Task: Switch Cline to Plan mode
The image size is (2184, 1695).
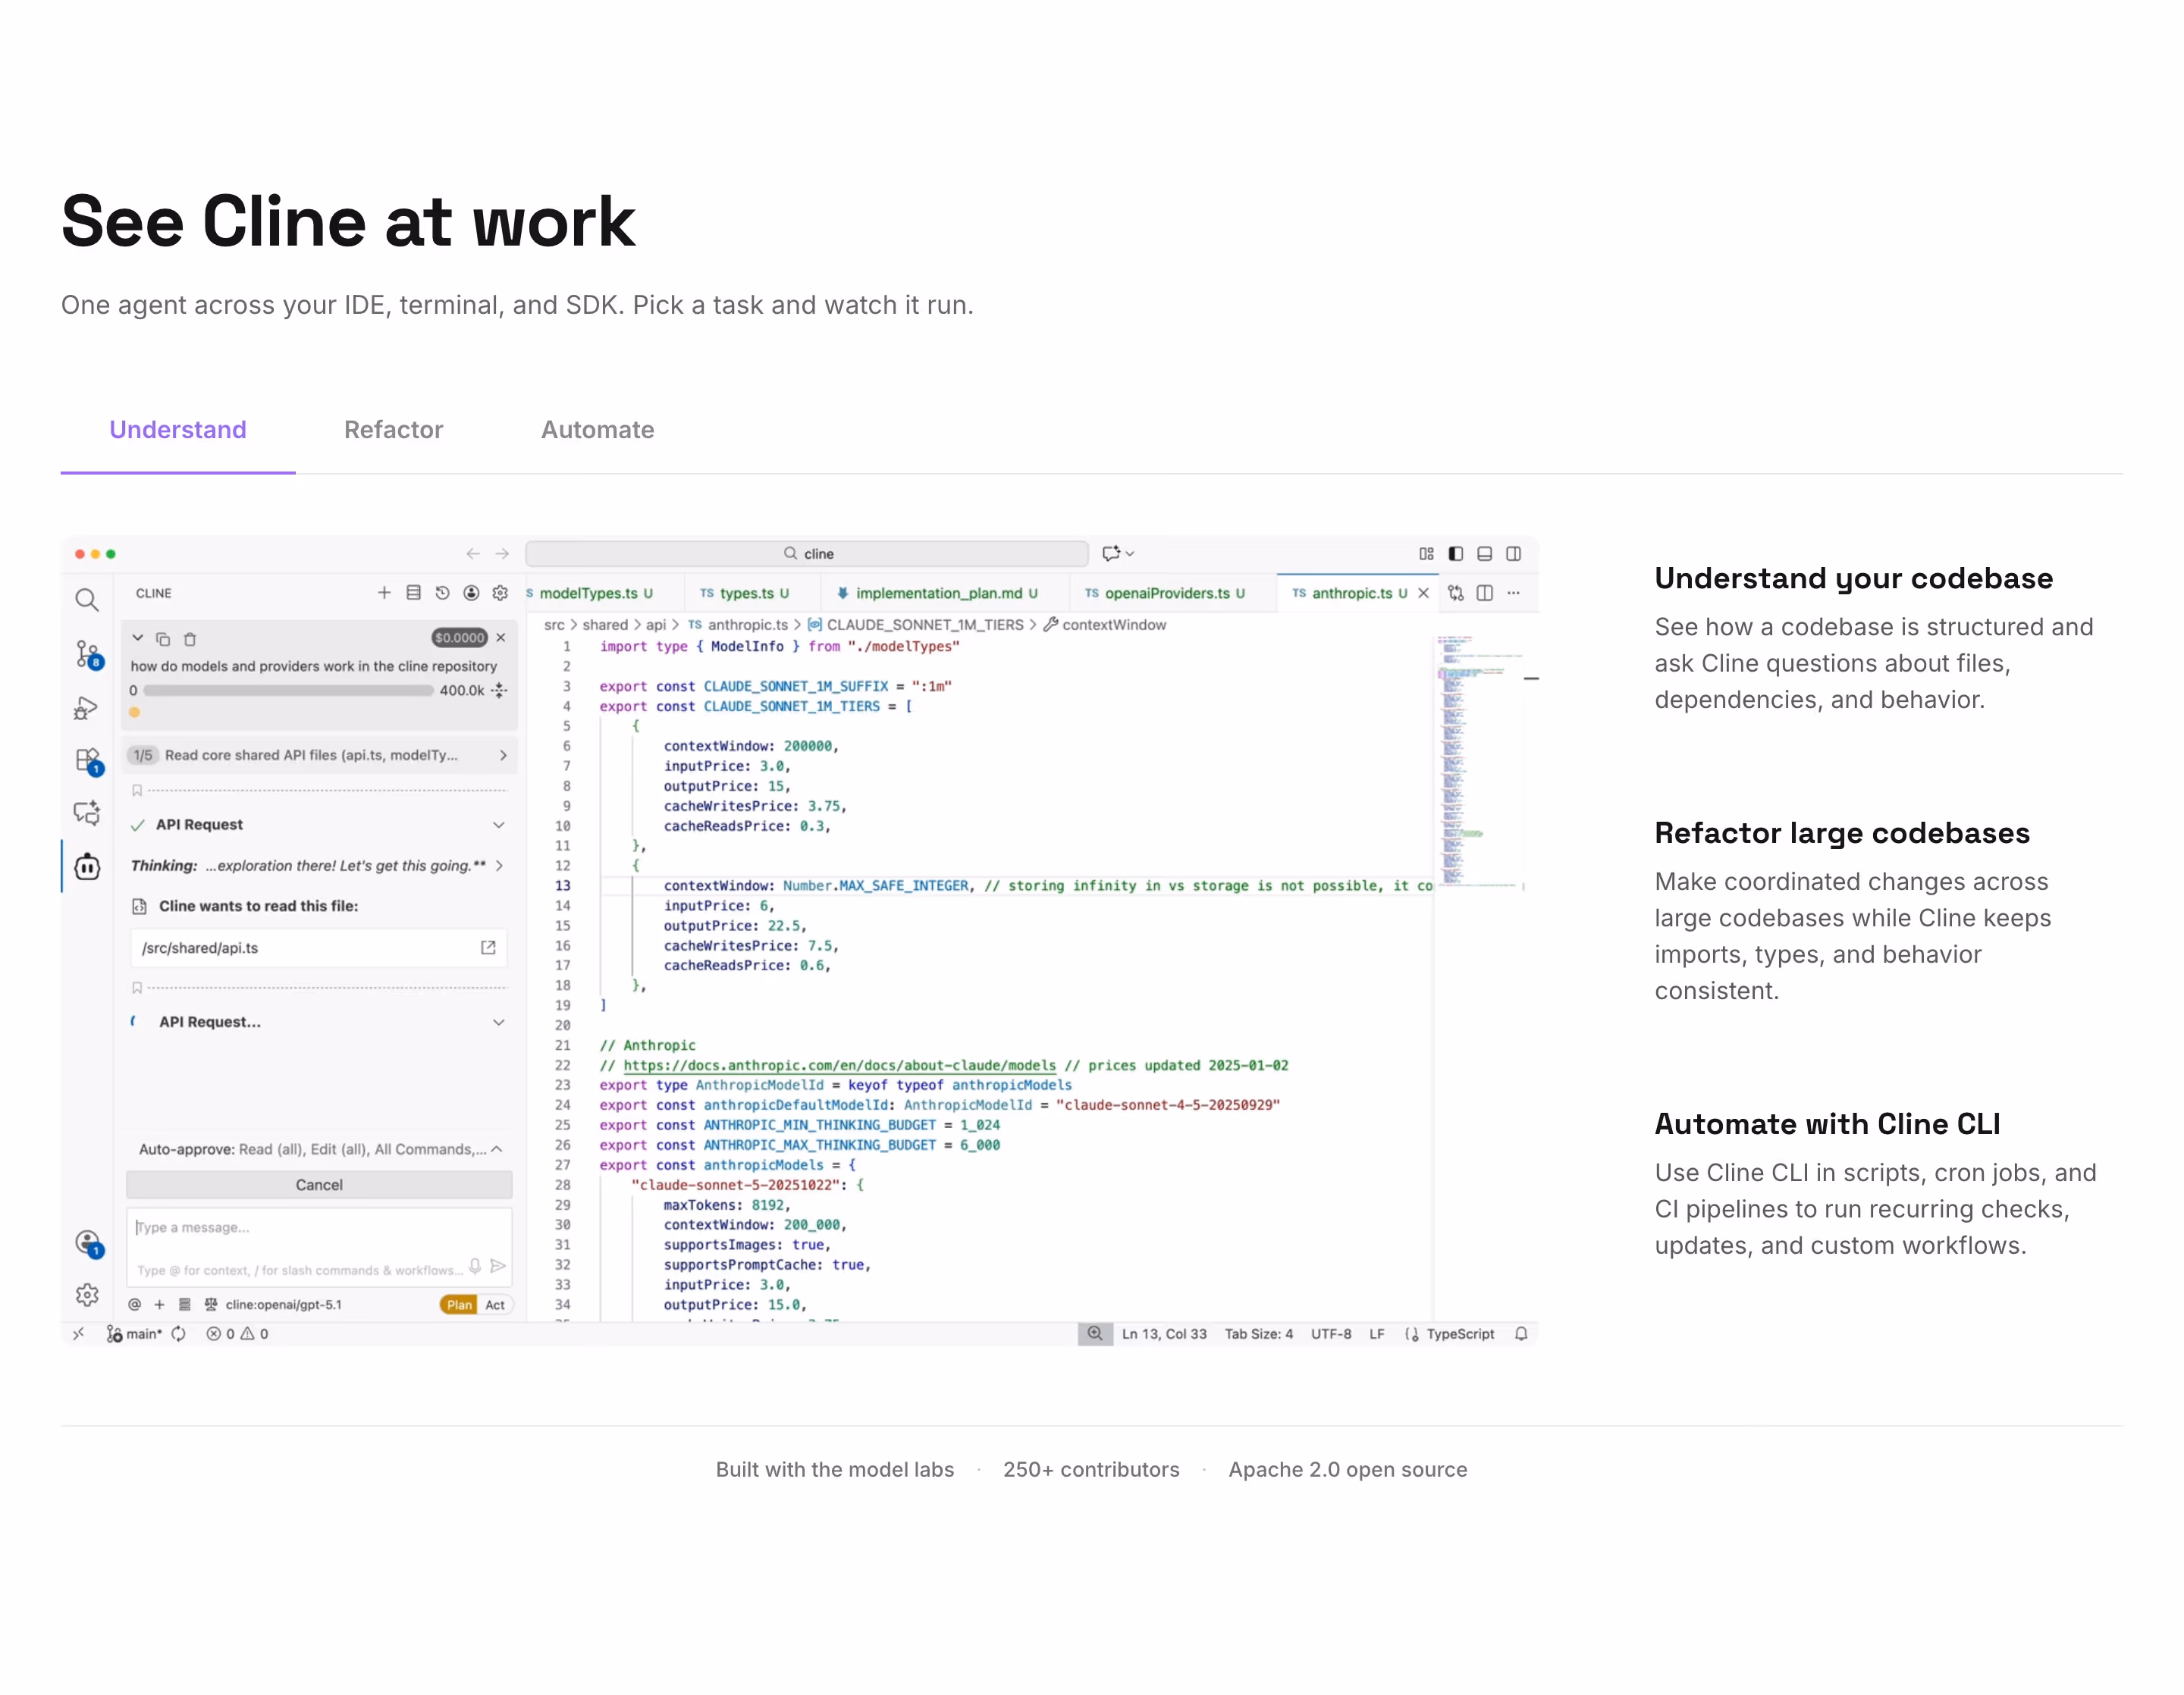Action: 459,1305
